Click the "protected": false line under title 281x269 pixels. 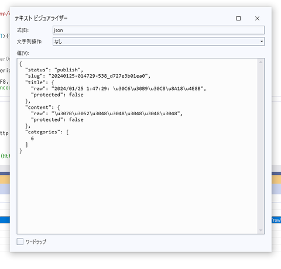57,95
